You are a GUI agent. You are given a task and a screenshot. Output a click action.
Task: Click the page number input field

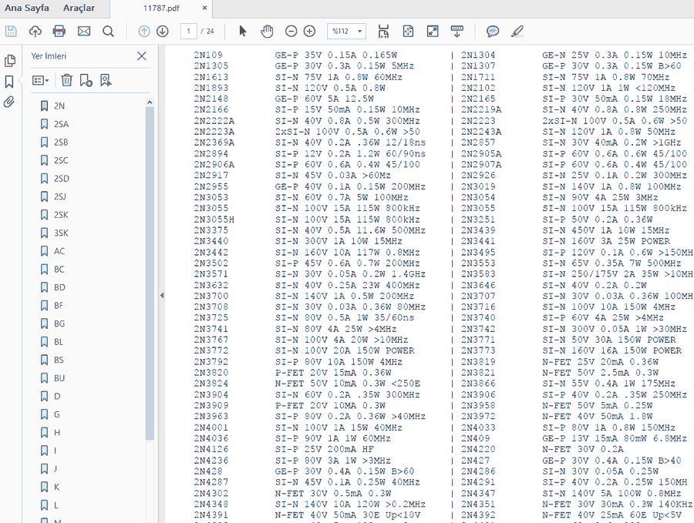(x=189, y=32)
